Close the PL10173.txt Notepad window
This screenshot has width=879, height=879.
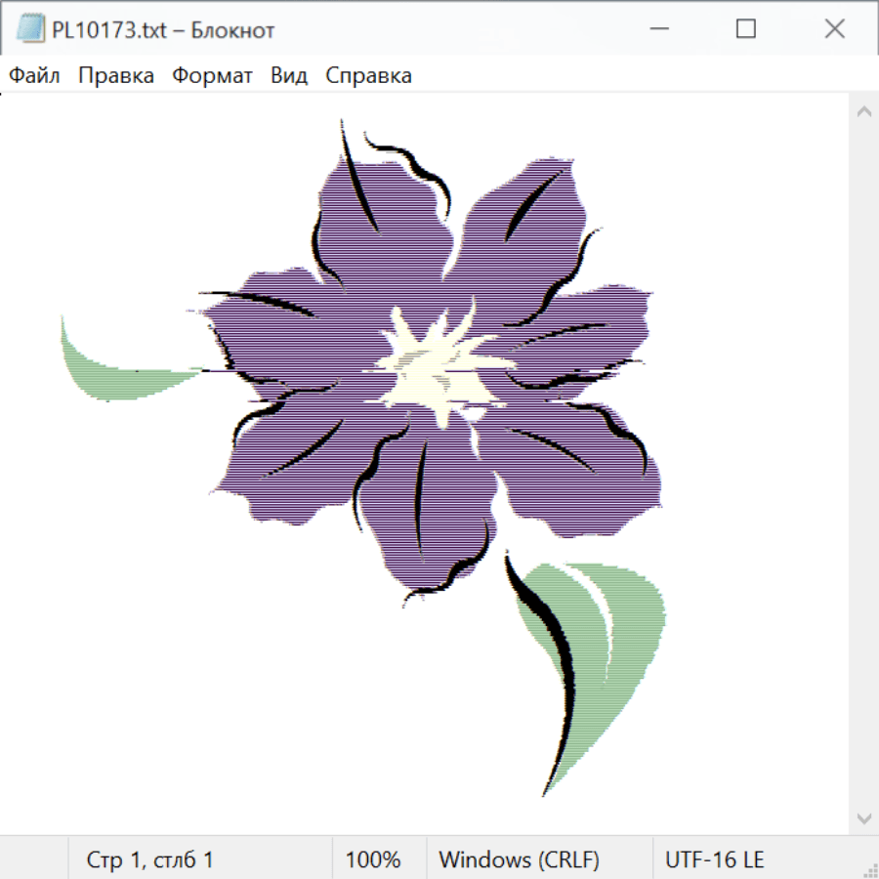[x=834, y=29]
